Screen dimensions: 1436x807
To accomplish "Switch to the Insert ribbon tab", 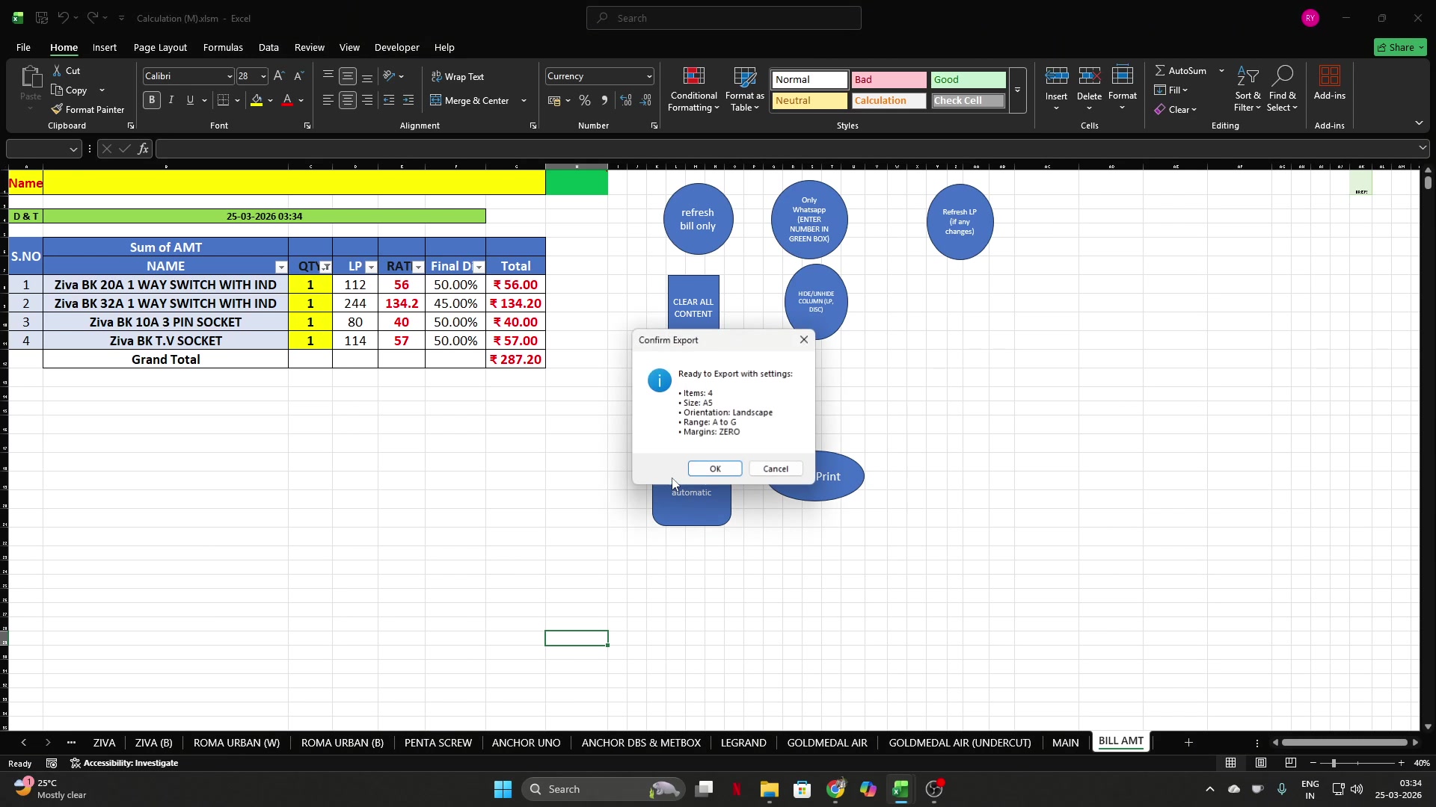I will pos(105,47).
